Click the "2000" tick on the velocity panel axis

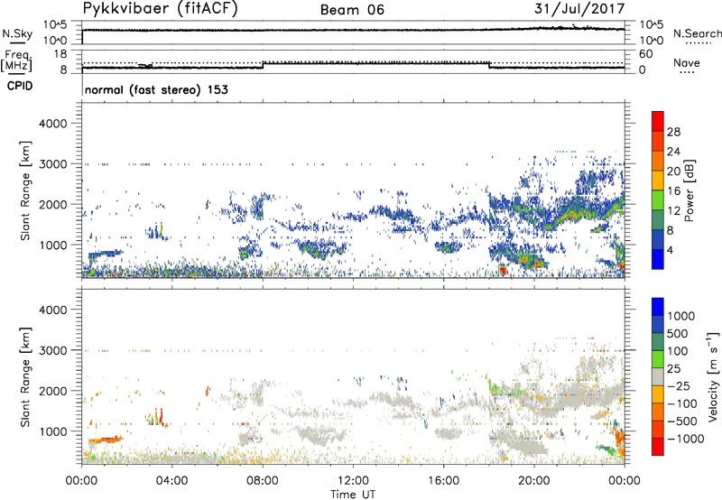[53, 391]
